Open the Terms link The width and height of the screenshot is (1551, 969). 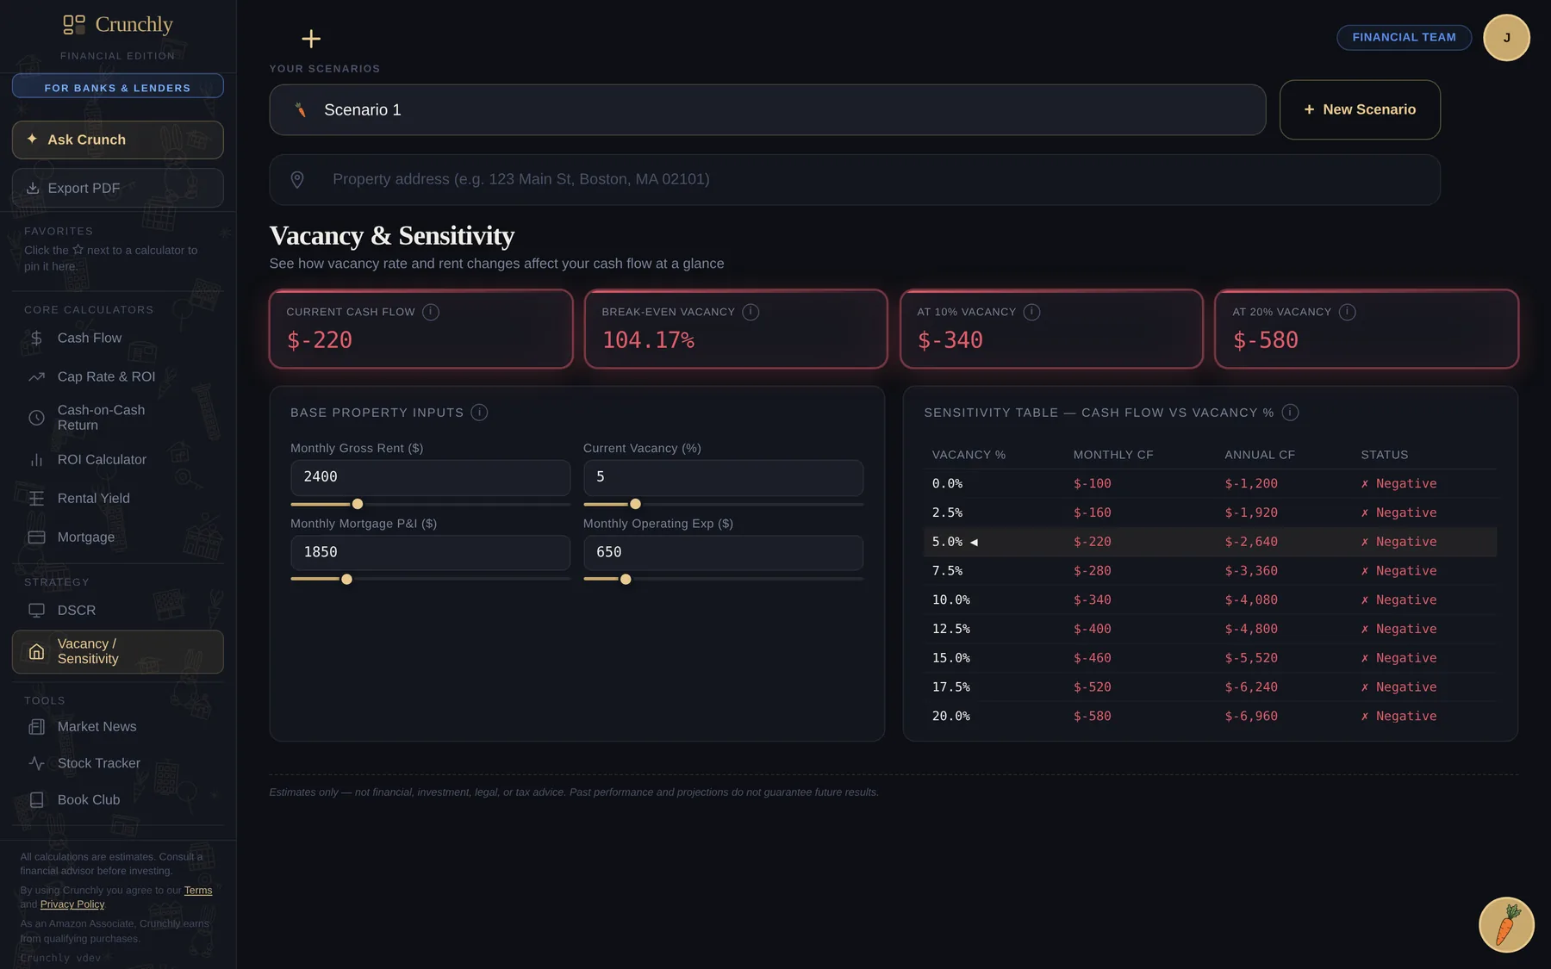198,891
